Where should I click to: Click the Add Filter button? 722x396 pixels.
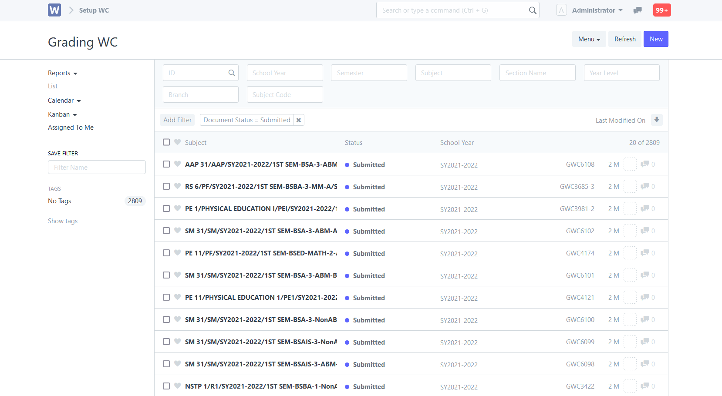(x=177, y=120)
